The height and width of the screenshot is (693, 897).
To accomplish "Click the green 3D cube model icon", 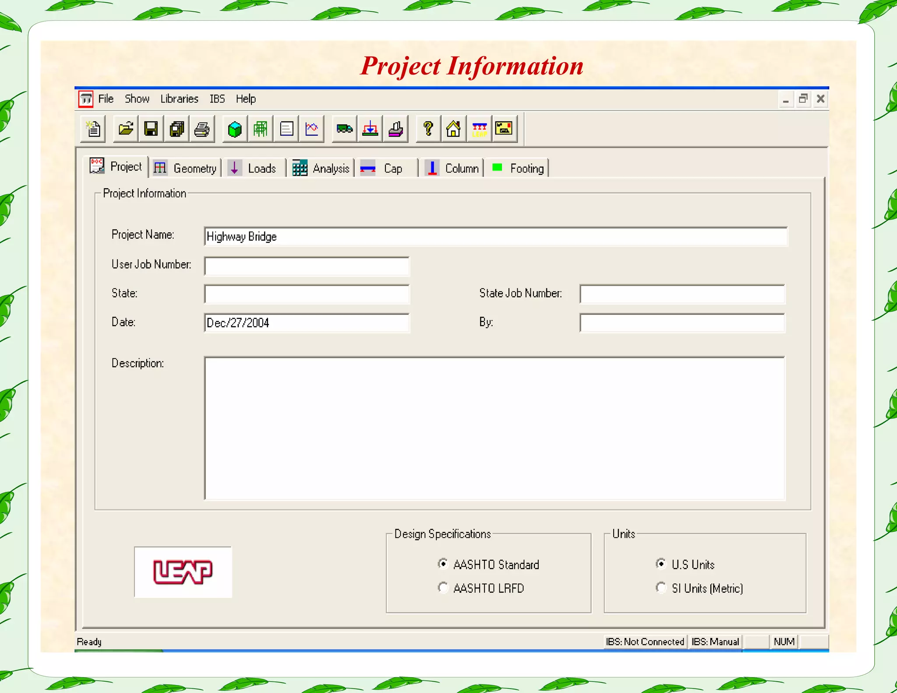I will [x=235, y=129].
